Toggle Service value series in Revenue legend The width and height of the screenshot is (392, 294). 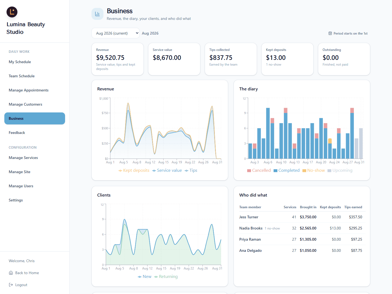[167, 170]
